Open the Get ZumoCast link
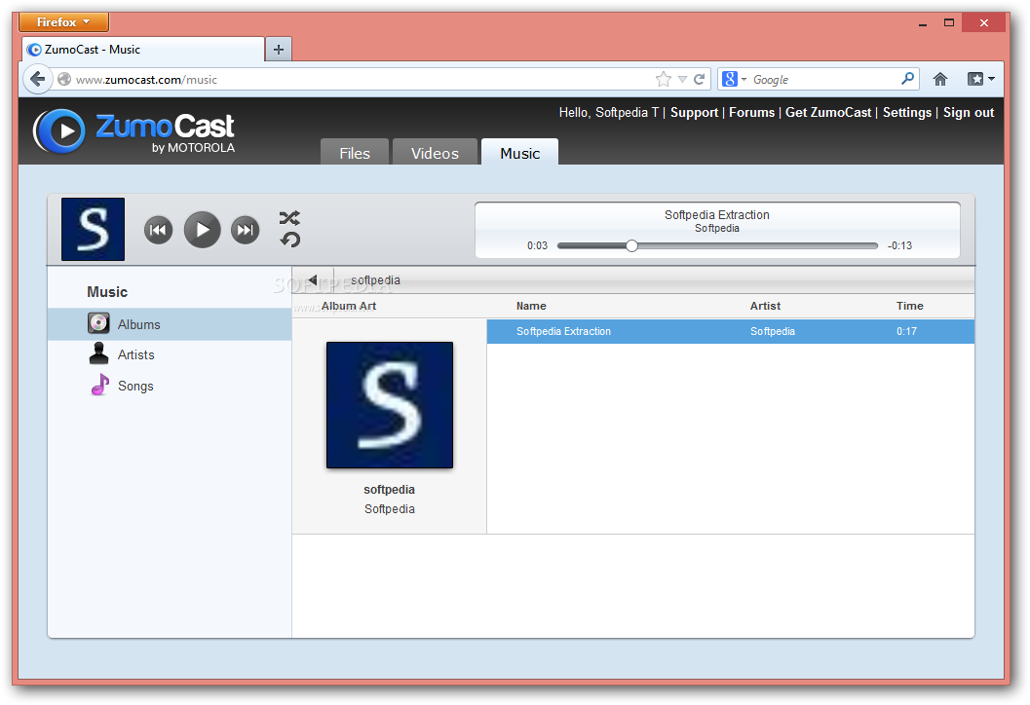 (x=828, y=112)
